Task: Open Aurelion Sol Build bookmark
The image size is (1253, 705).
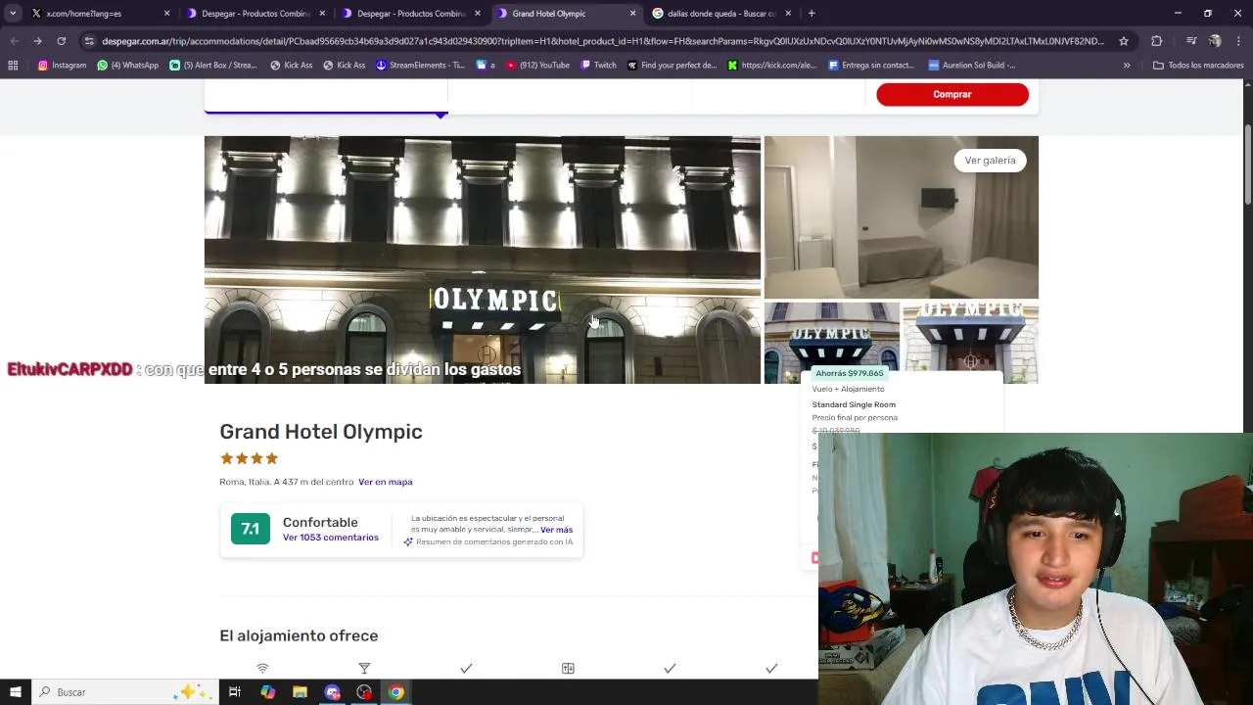Action: point(972,66)
